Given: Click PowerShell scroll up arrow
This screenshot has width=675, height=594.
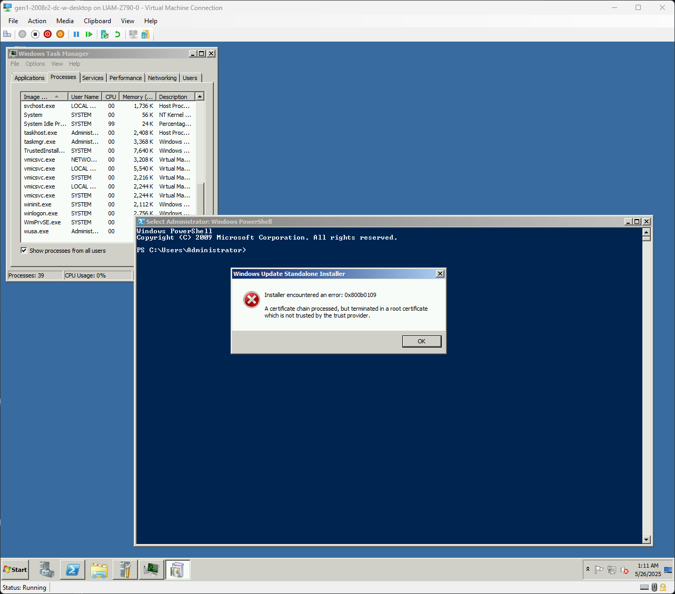Looking at the screenshot, I should coord(647,232).
